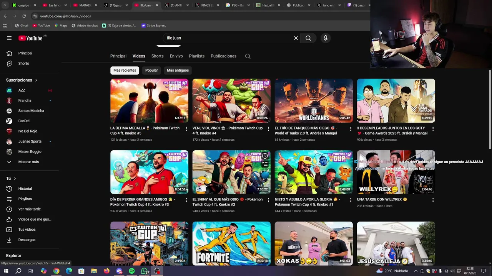Open options for VENI, VIDI, VINCI video
The height and width of the screenshot is (276, 492).
coord(268,129)
